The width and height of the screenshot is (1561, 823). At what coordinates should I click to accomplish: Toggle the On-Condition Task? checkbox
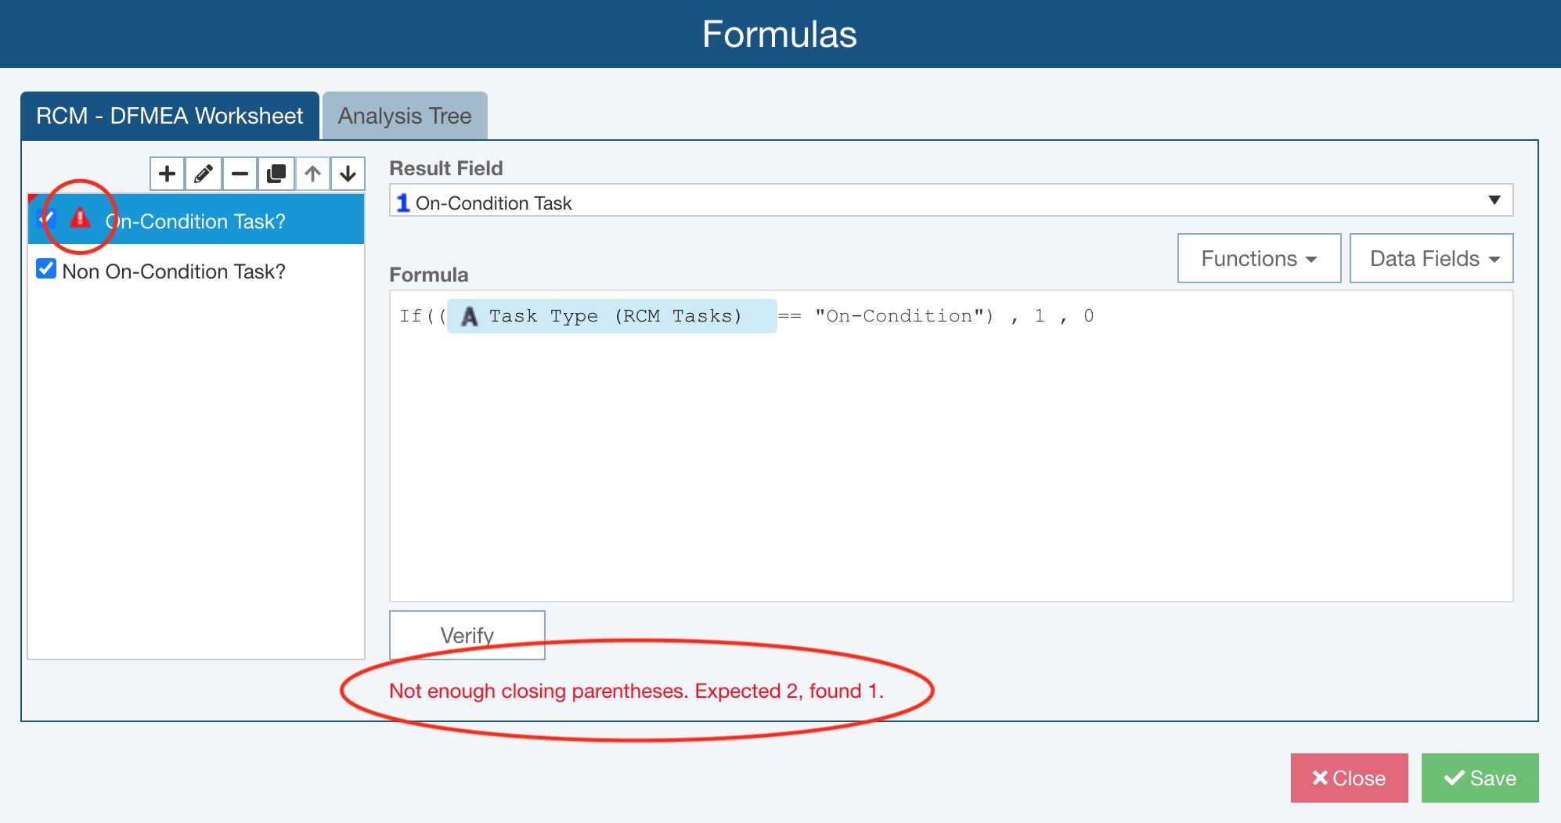(x=46, y=219)
